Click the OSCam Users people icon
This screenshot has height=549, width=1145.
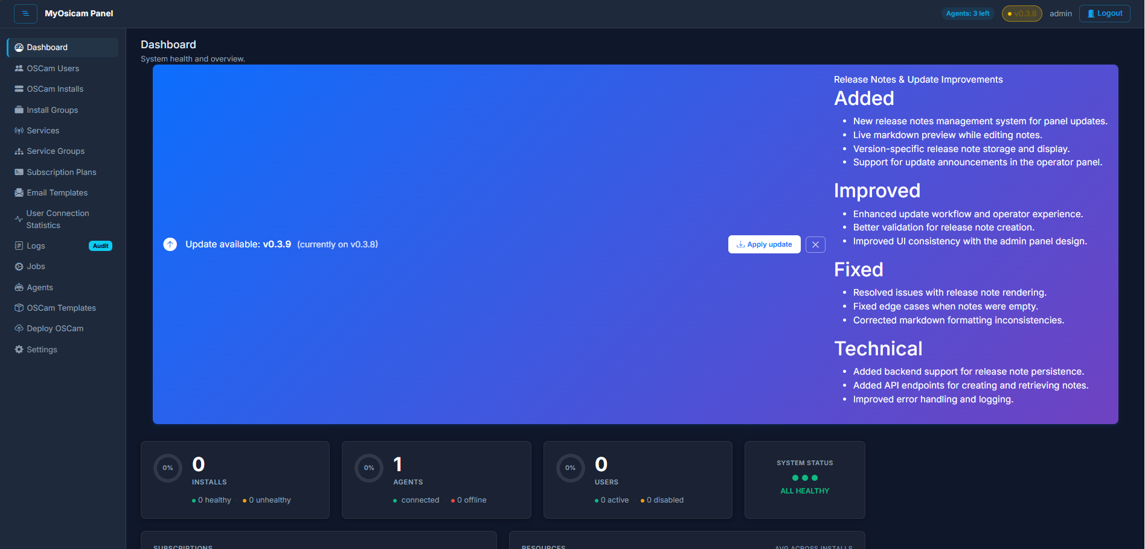[x=19, y=68]
